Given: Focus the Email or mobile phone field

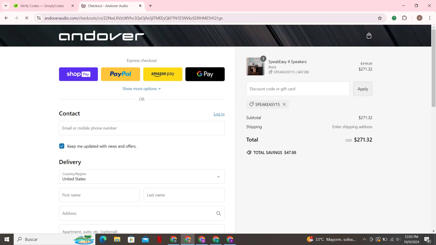Looking at the screenshot, I should pyautogui.click(x=142, y=128).
